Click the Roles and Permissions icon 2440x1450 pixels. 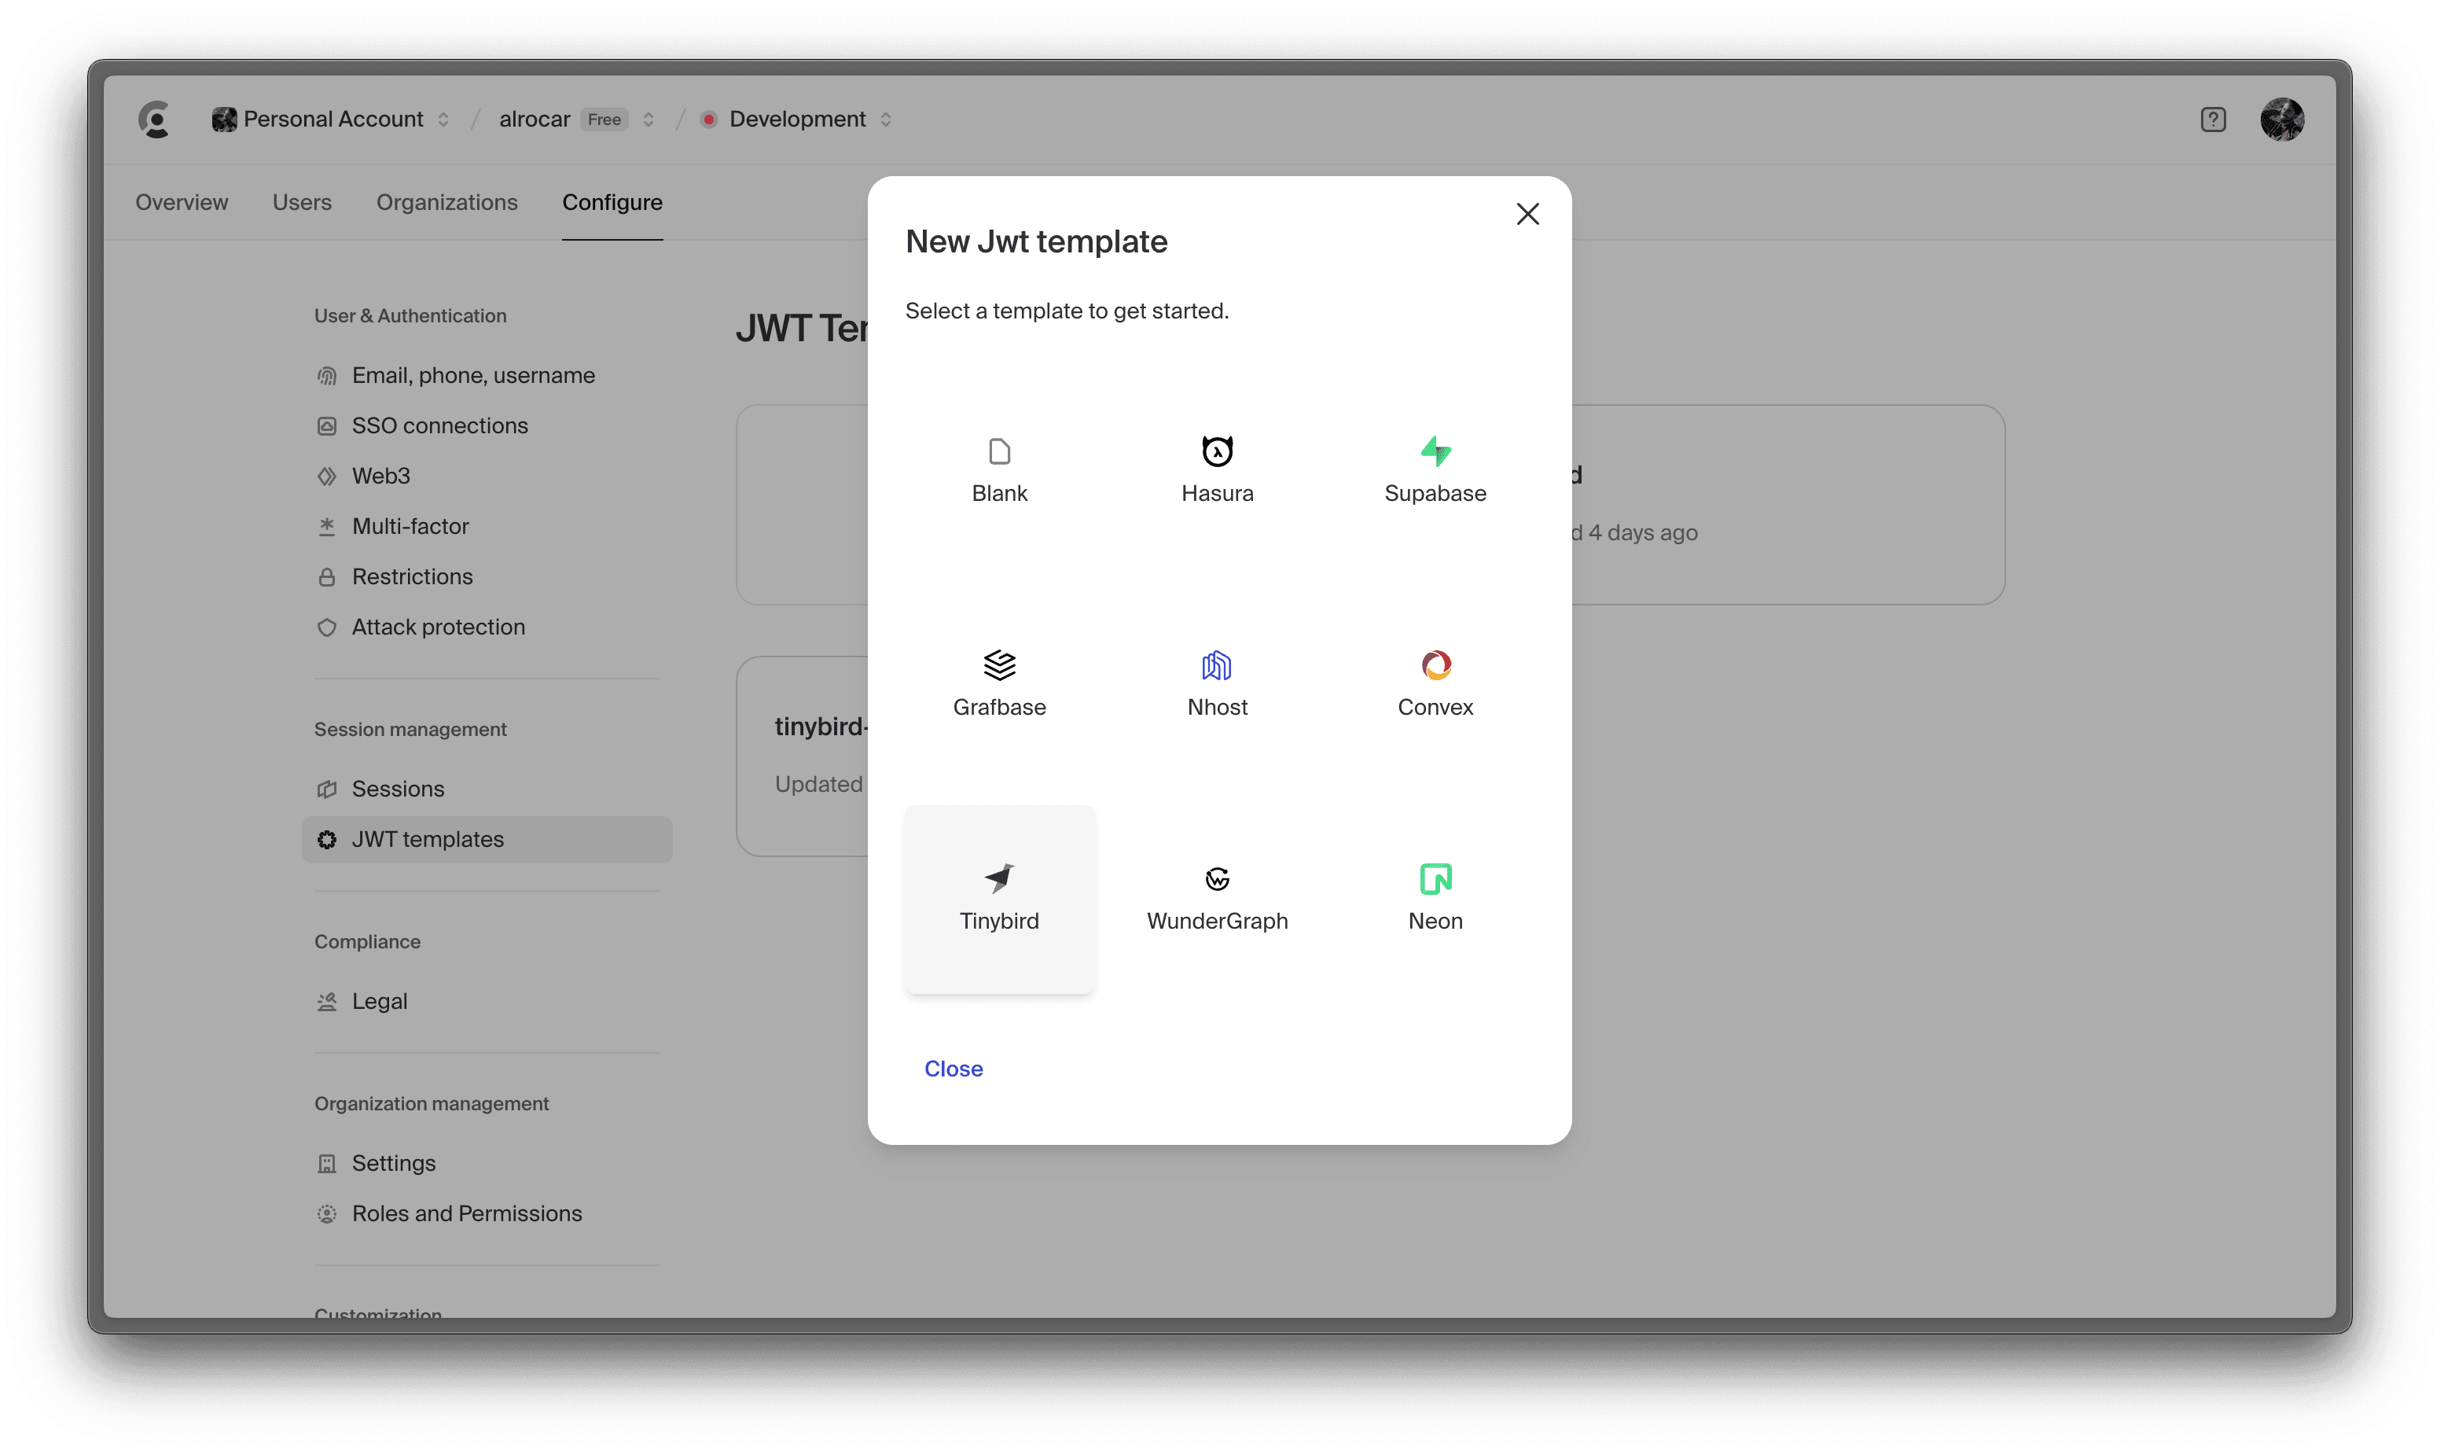[x=326, y=1213]
